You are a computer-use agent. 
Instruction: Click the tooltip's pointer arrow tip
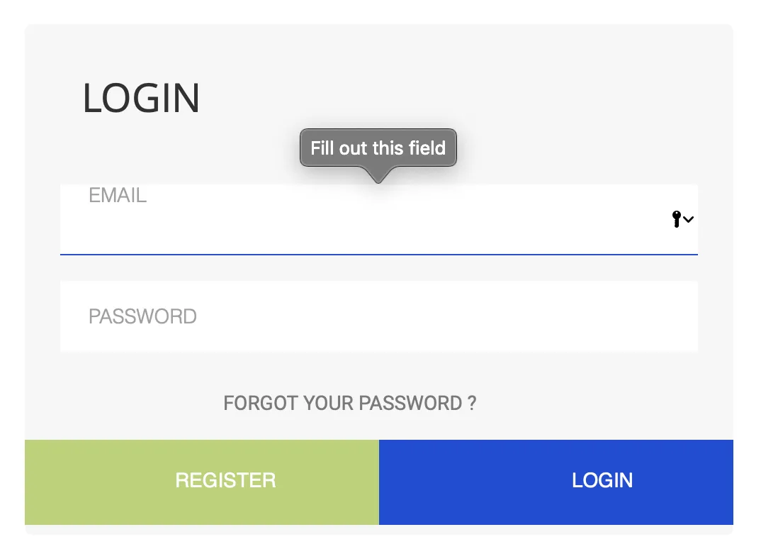[378, 180]
